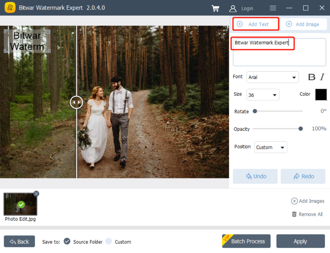Click Remove All label

click(311, 214)
